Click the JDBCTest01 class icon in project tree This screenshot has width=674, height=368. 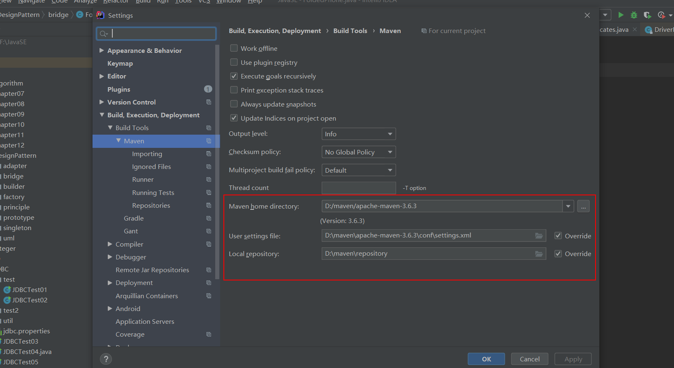pyautogui.click(x=7, y=290)
